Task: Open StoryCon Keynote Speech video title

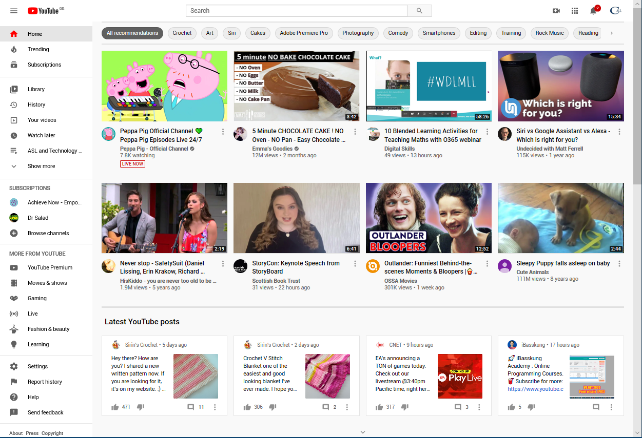Action: coord(296,267)
